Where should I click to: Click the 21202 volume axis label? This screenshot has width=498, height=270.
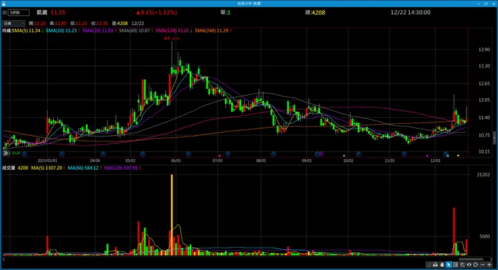tap(483, 174)
